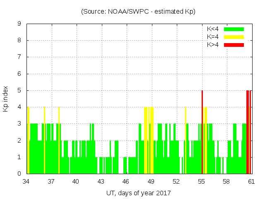This screenshot has width=265, height=199.
Task: Click the yellow K=4 legend swatch
Action: 234,37
